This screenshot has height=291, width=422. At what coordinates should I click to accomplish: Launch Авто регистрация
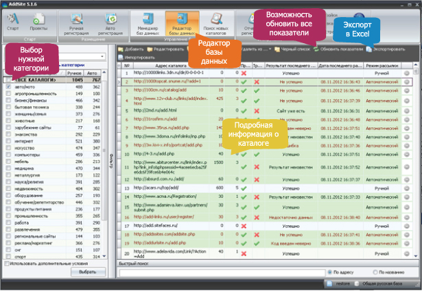pyautogui.click(x=110, y=24)
